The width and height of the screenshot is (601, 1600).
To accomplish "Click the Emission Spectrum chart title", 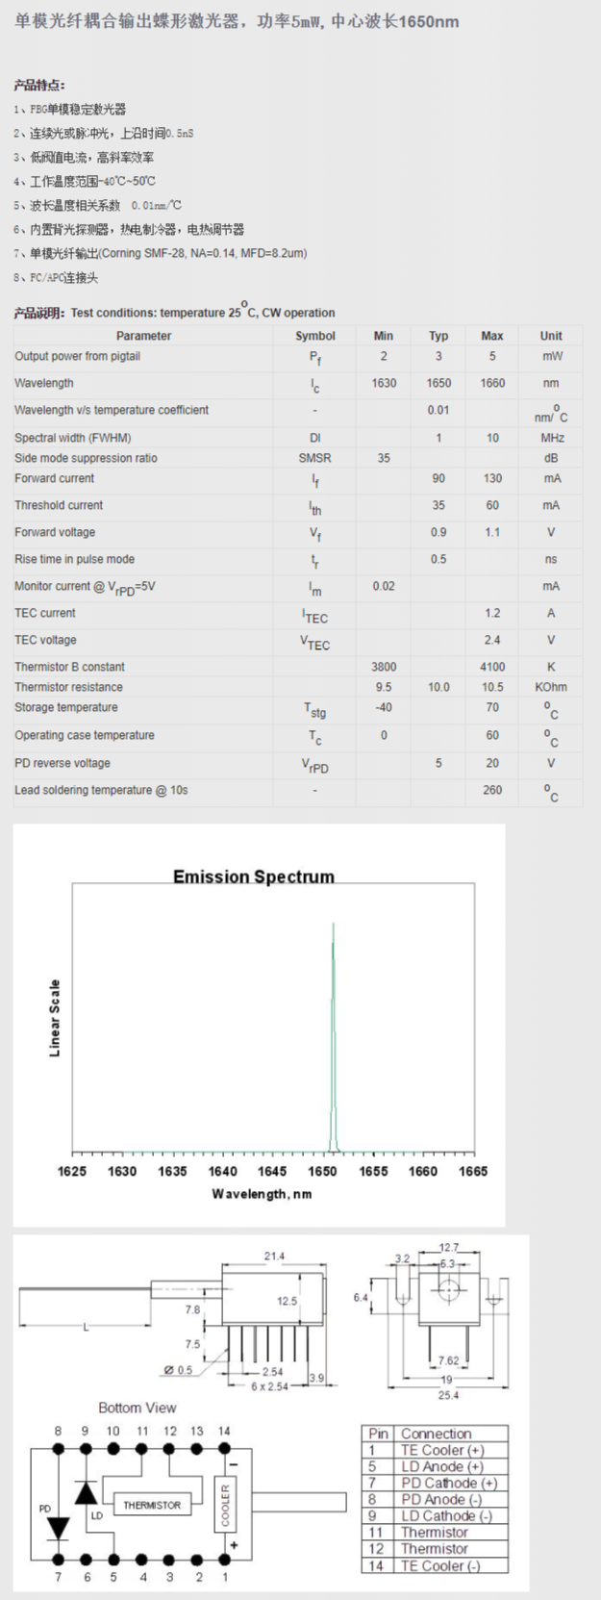I will [x=254, y=876].
